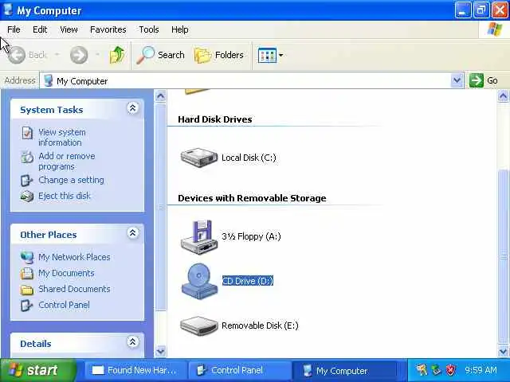The image size is (510, 382).
Task: Click the Start button
Action: pyautogui.click(x=37, y=370)
